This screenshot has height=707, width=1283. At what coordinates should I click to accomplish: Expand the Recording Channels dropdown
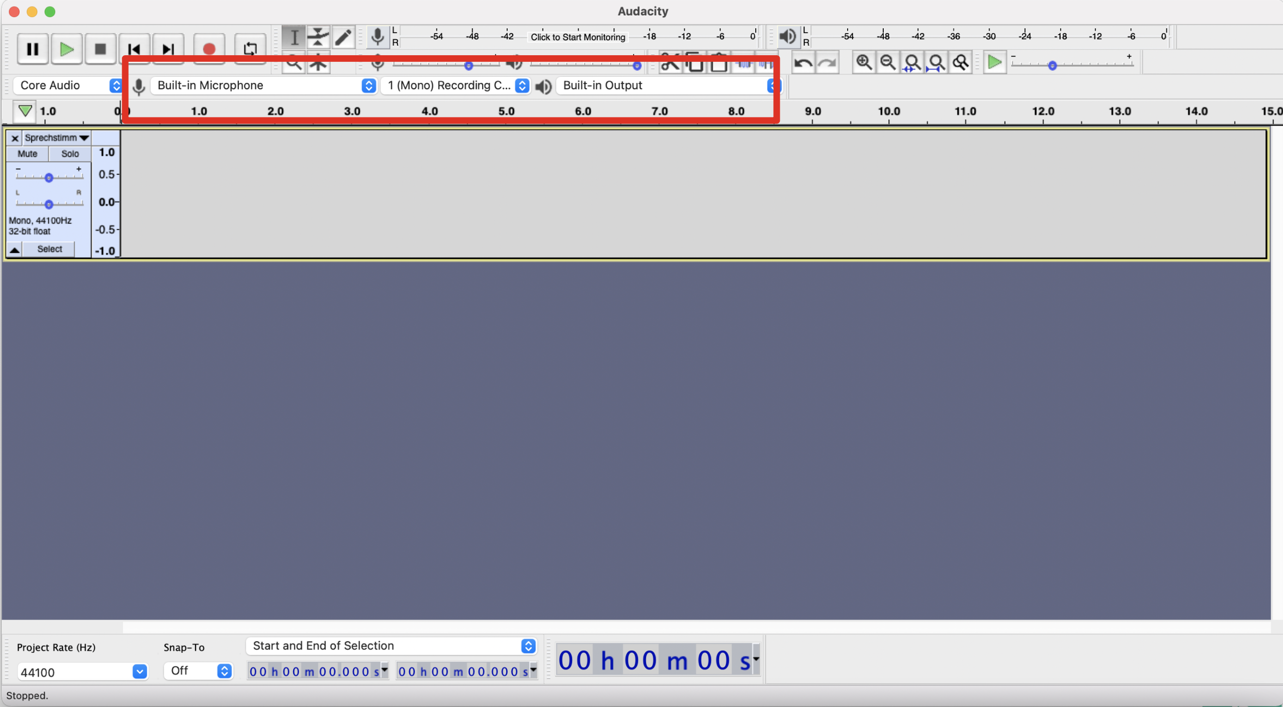pyautogui.click(x=523, y=84)
